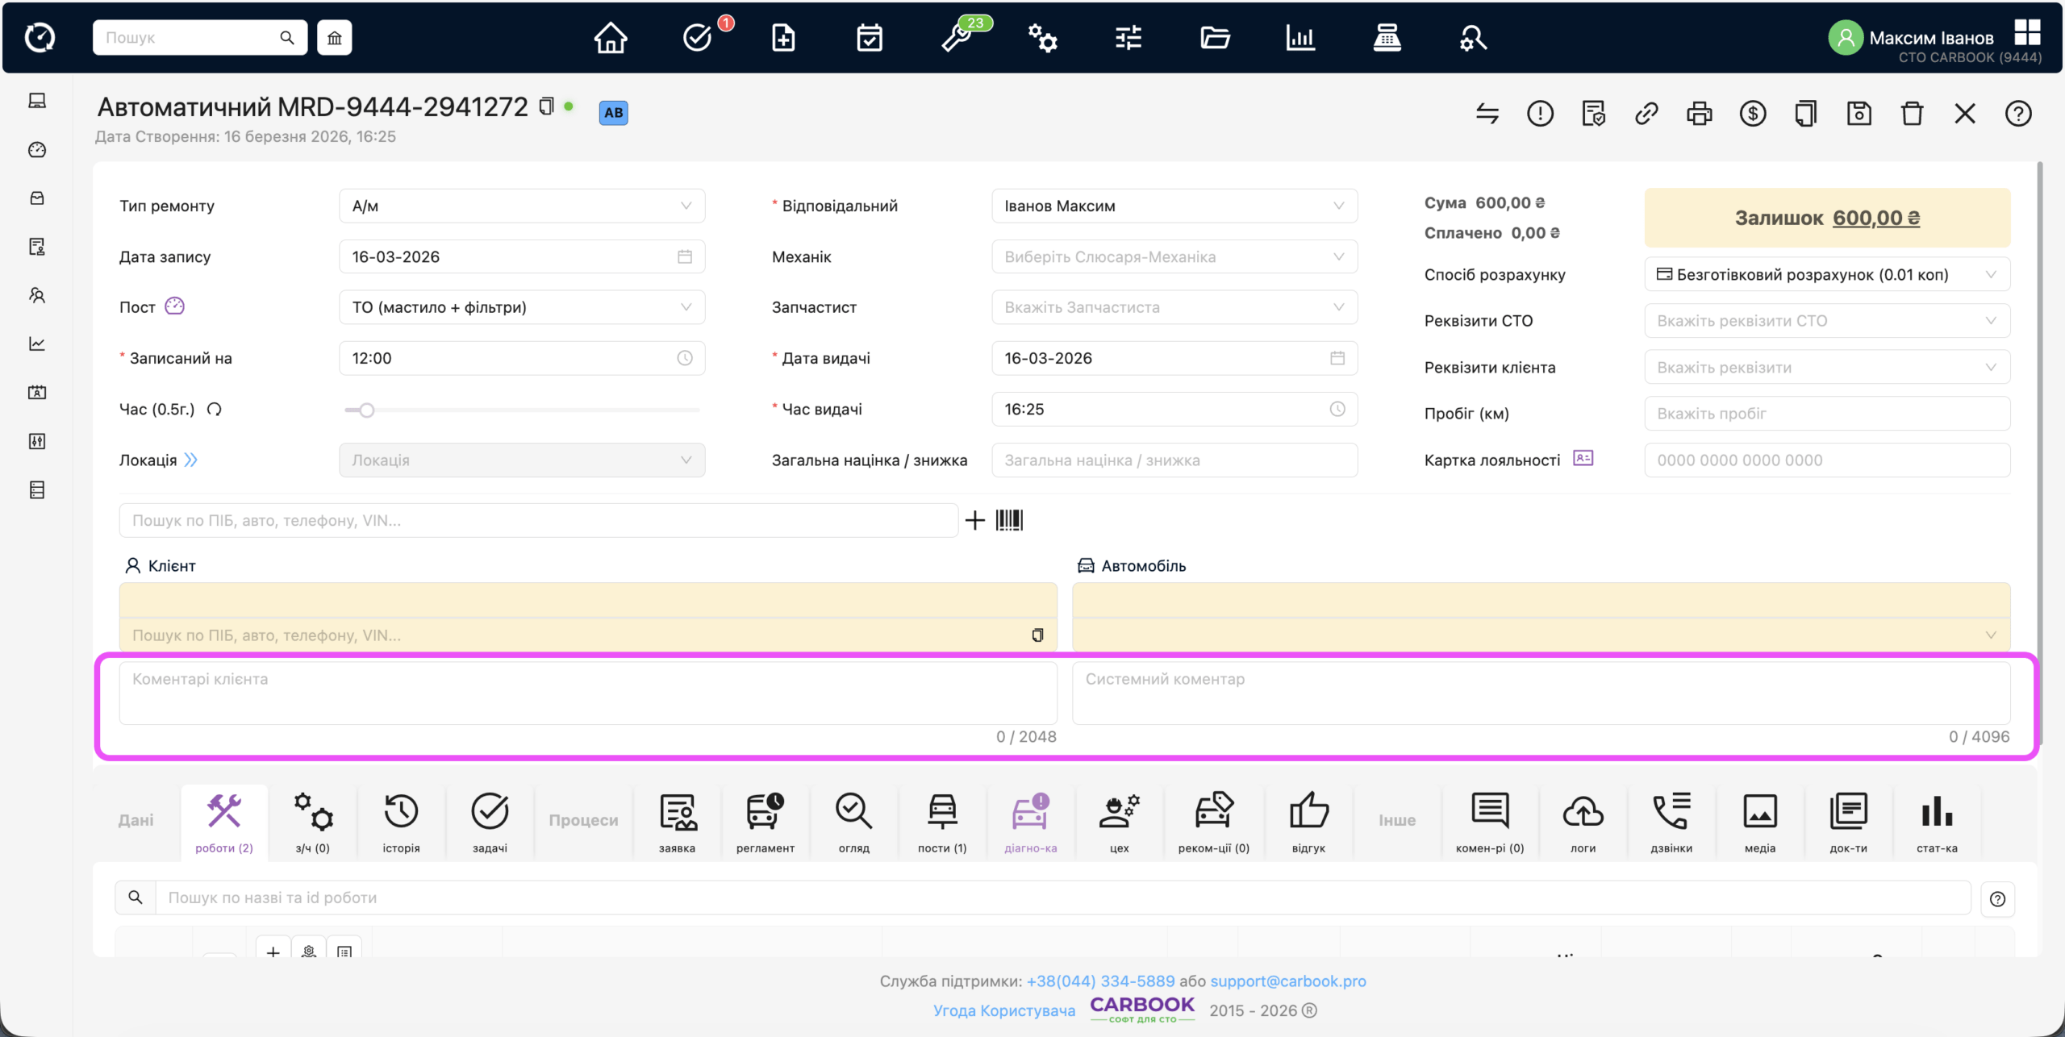Expand the Локація double-chevron
The width and height of the screenshot is (2065, 1037).
coord(191,460)
